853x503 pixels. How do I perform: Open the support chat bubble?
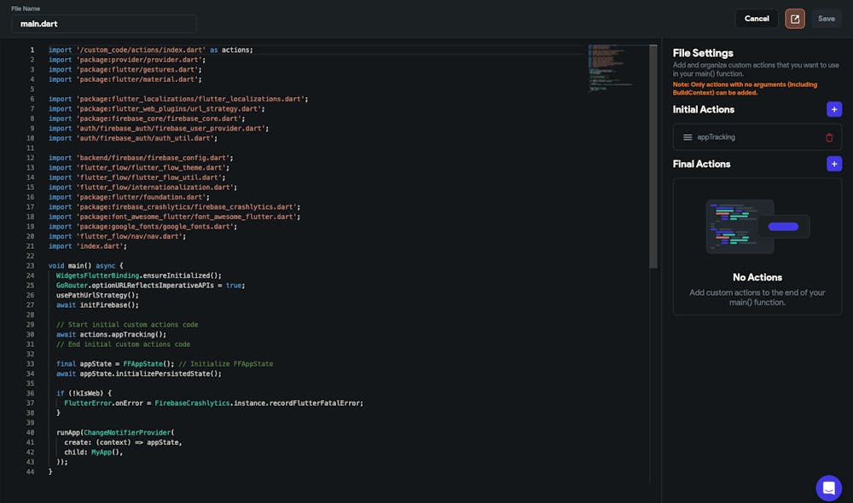click(828, 488)
